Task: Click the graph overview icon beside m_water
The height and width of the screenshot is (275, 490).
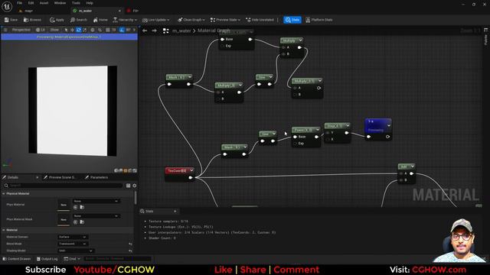Action: (x=165, y=31)
